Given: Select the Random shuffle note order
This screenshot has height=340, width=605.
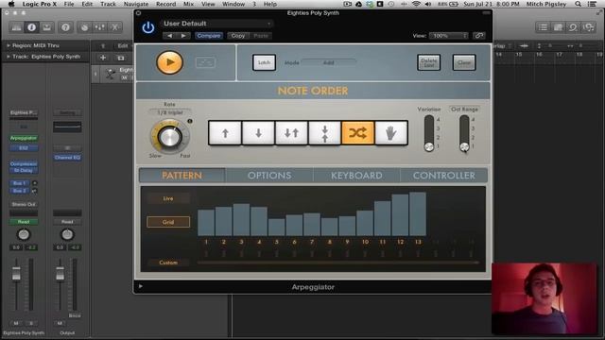Looking at the screenshot, I should 357,133.
